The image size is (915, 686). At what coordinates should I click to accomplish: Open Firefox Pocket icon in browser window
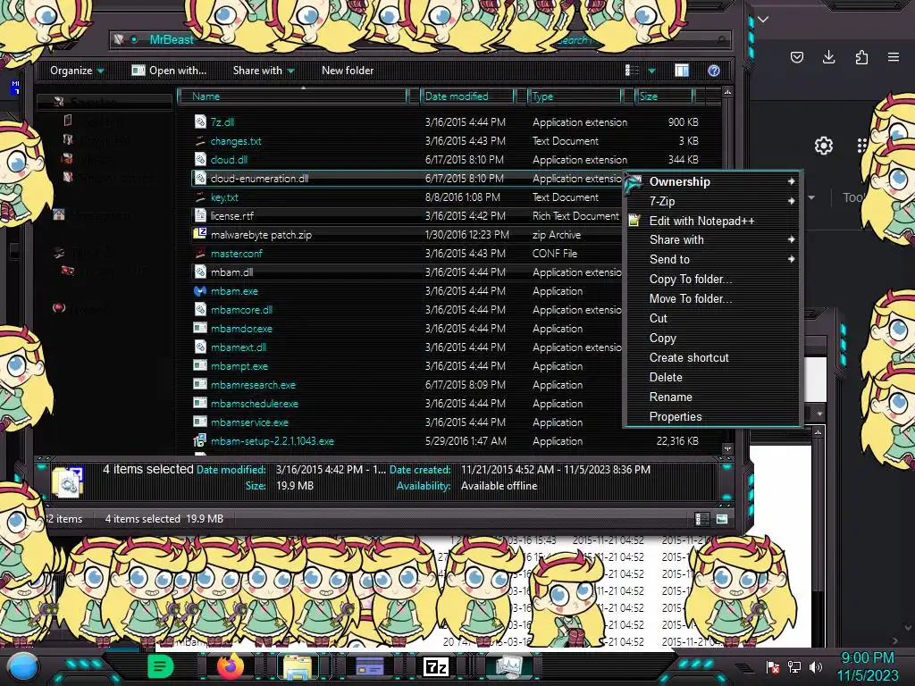[796, 57]
